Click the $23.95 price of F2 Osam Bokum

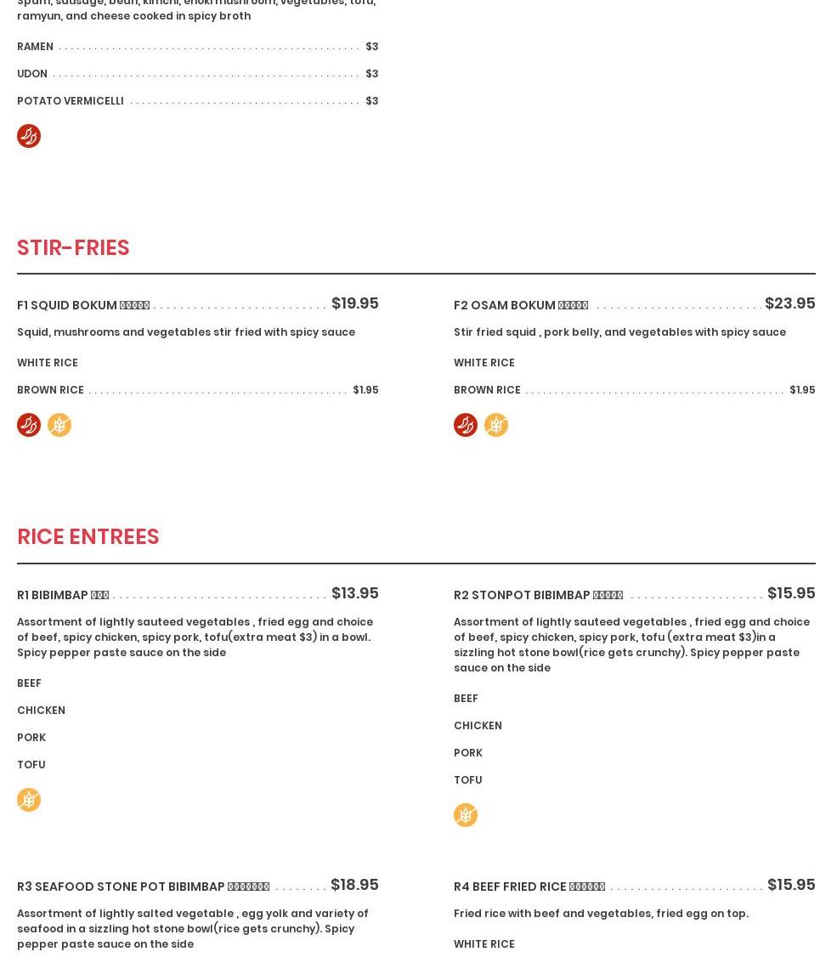(789, 303)
